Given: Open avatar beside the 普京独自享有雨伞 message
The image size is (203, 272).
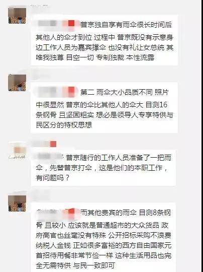Looking at the screenshot, I should tap(17, 15).
